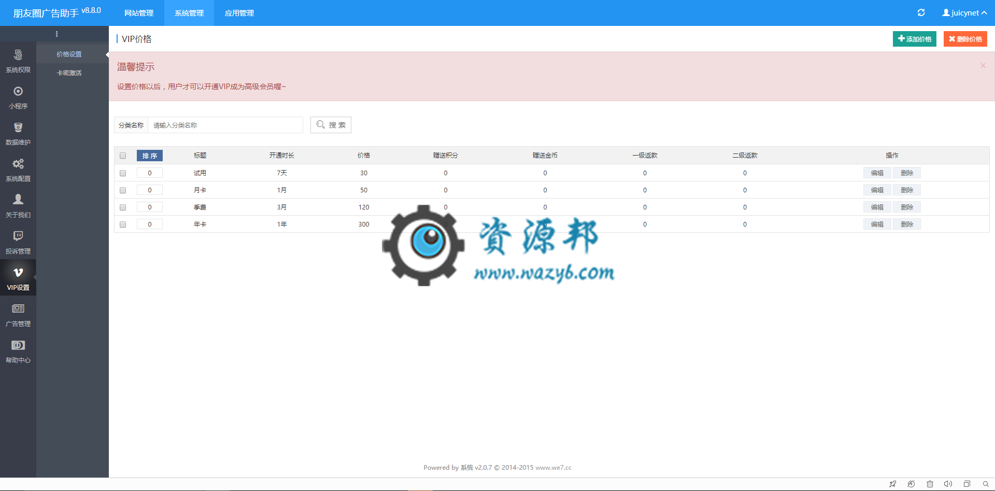Viewport: 995px width, 491px height.
Task: Switch to the 系统管理 top menu
Action: click(x=189, y=13)
